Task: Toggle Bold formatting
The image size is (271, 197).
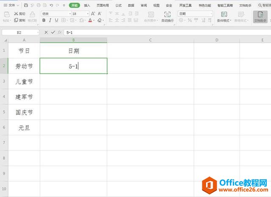Action: pyautogui.click(x=44, y=20)
